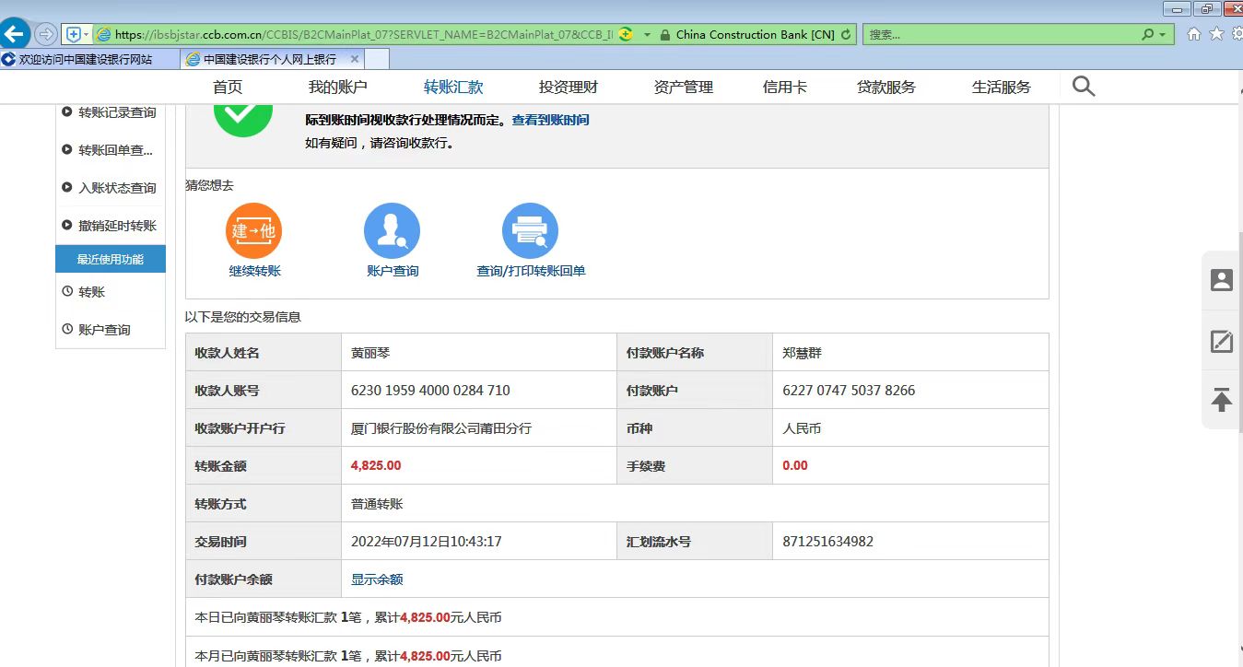Open 我的账户 menu
Image resolution: width=1243 pixels, height=667 pixels.
pos(337,88)
